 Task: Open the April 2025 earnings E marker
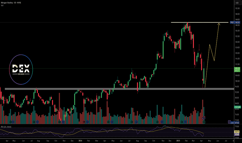click(x=204, y=122)
